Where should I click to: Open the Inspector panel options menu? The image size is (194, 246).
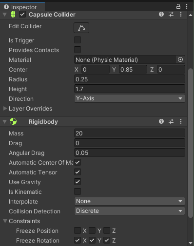(x=187, y=6)
